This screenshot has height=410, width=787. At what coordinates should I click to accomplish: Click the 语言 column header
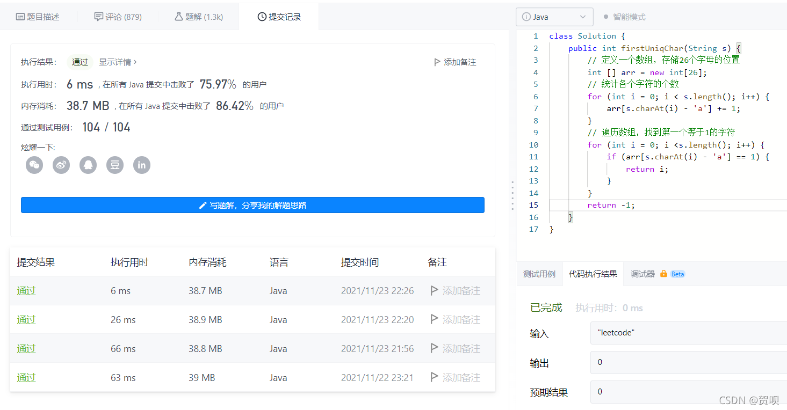pyautogui.click(x=279, y=262)
